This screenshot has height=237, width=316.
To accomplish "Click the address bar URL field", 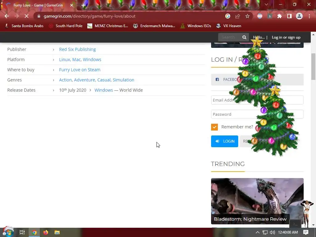I will [129, 16].
